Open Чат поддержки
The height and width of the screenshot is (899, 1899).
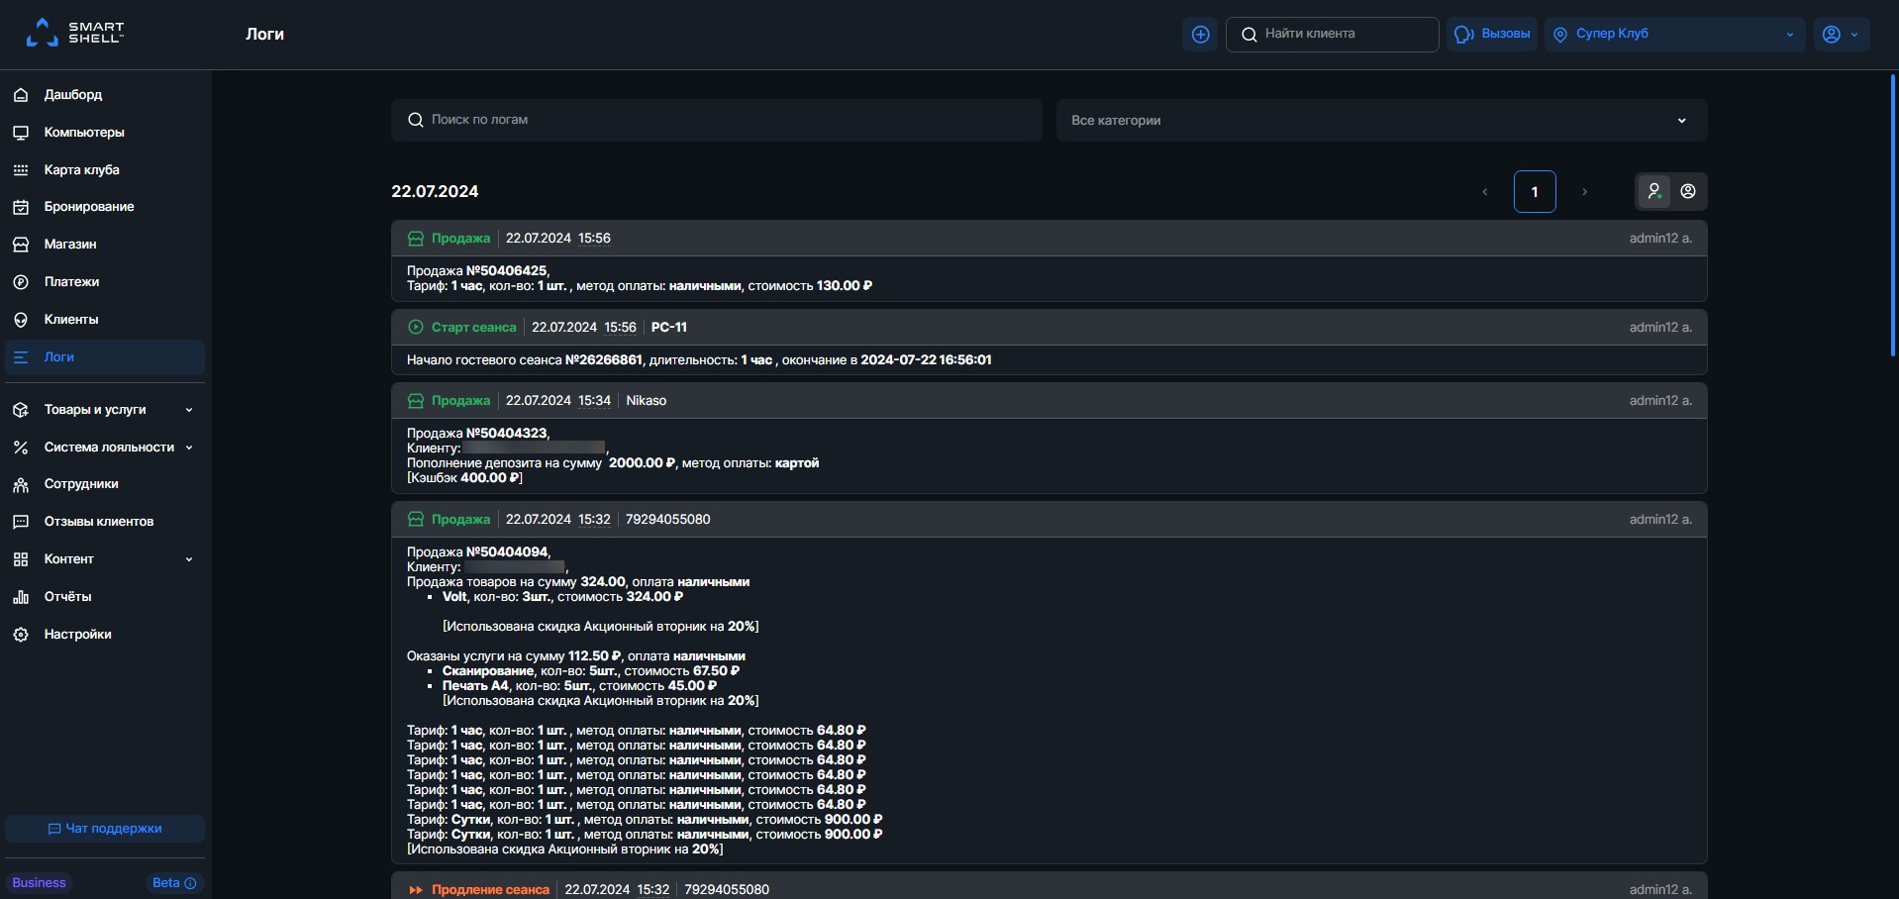coord(103,828)
